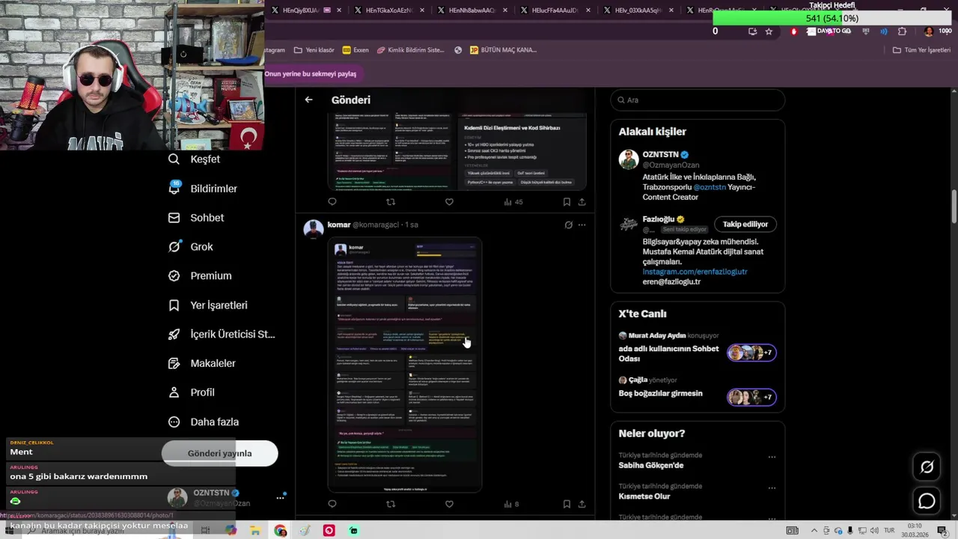This screenshot has height=539, width=958.
Task: Click the Gönderi yayınla button
Action: click(x=219, y=453)
